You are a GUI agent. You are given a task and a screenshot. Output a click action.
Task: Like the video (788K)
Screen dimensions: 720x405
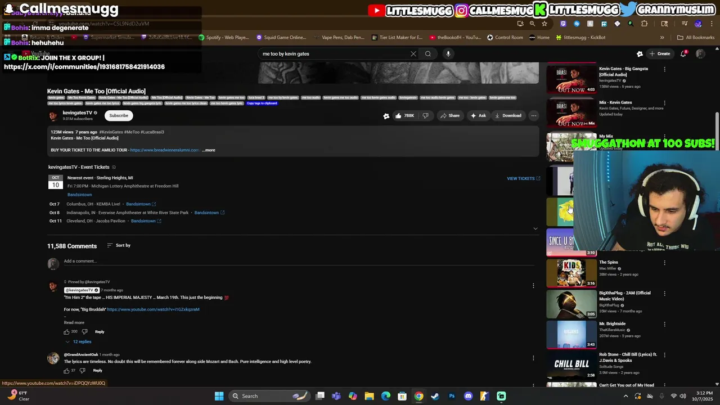(404, 116)
